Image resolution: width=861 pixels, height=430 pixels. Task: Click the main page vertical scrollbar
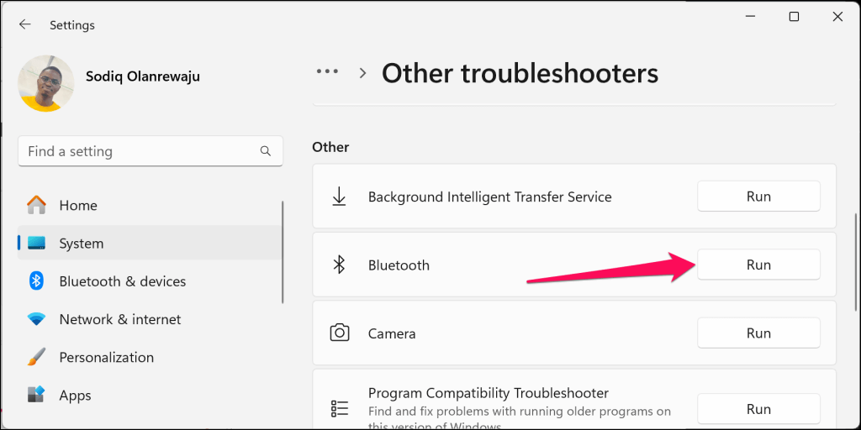(x=855, y=252)
